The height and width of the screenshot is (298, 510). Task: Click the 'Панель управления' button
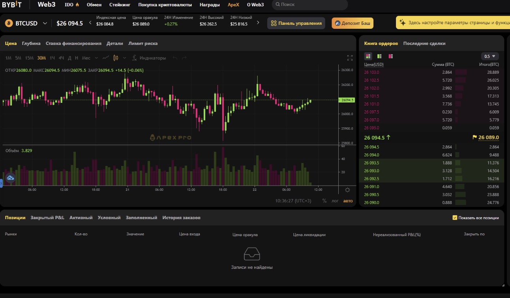[296, 23]
